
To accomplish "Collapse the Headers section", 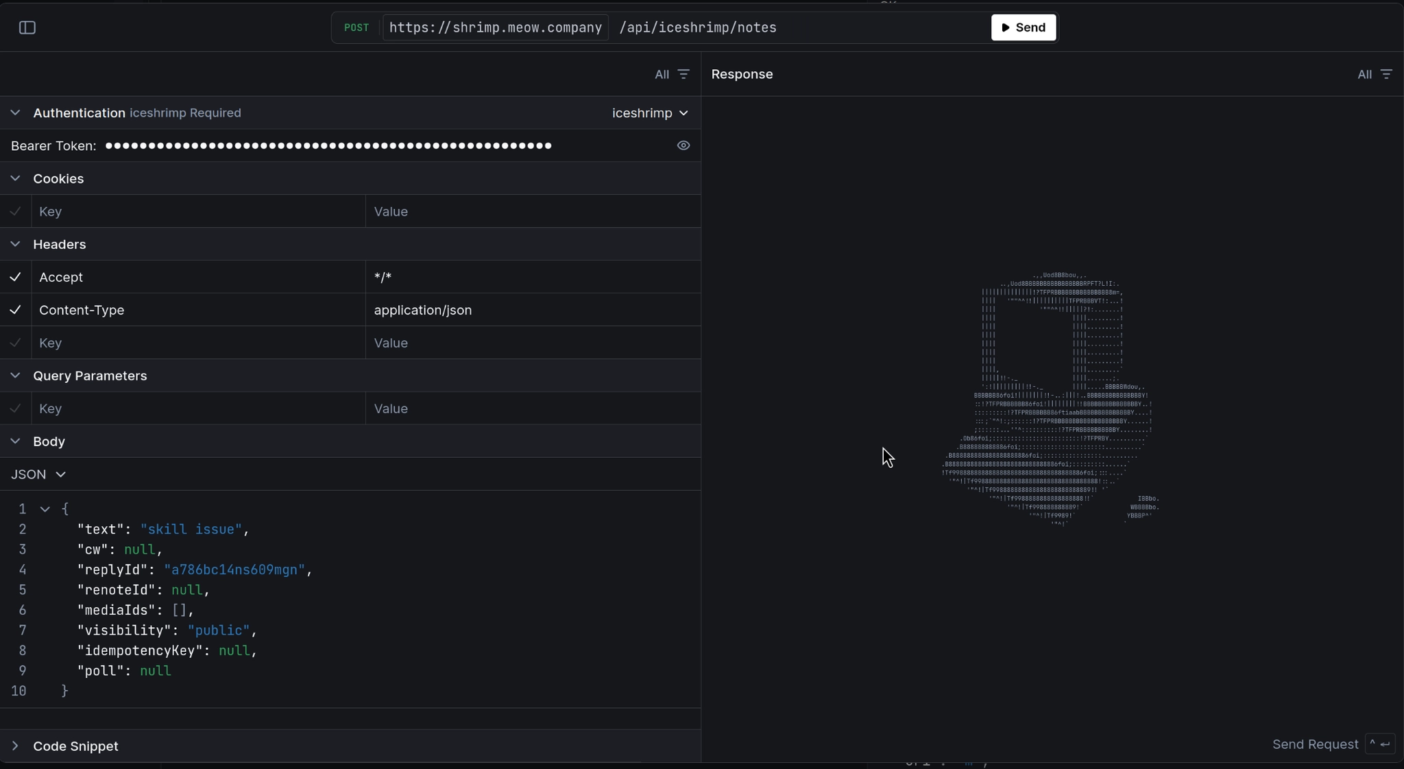I will point(15,245).
